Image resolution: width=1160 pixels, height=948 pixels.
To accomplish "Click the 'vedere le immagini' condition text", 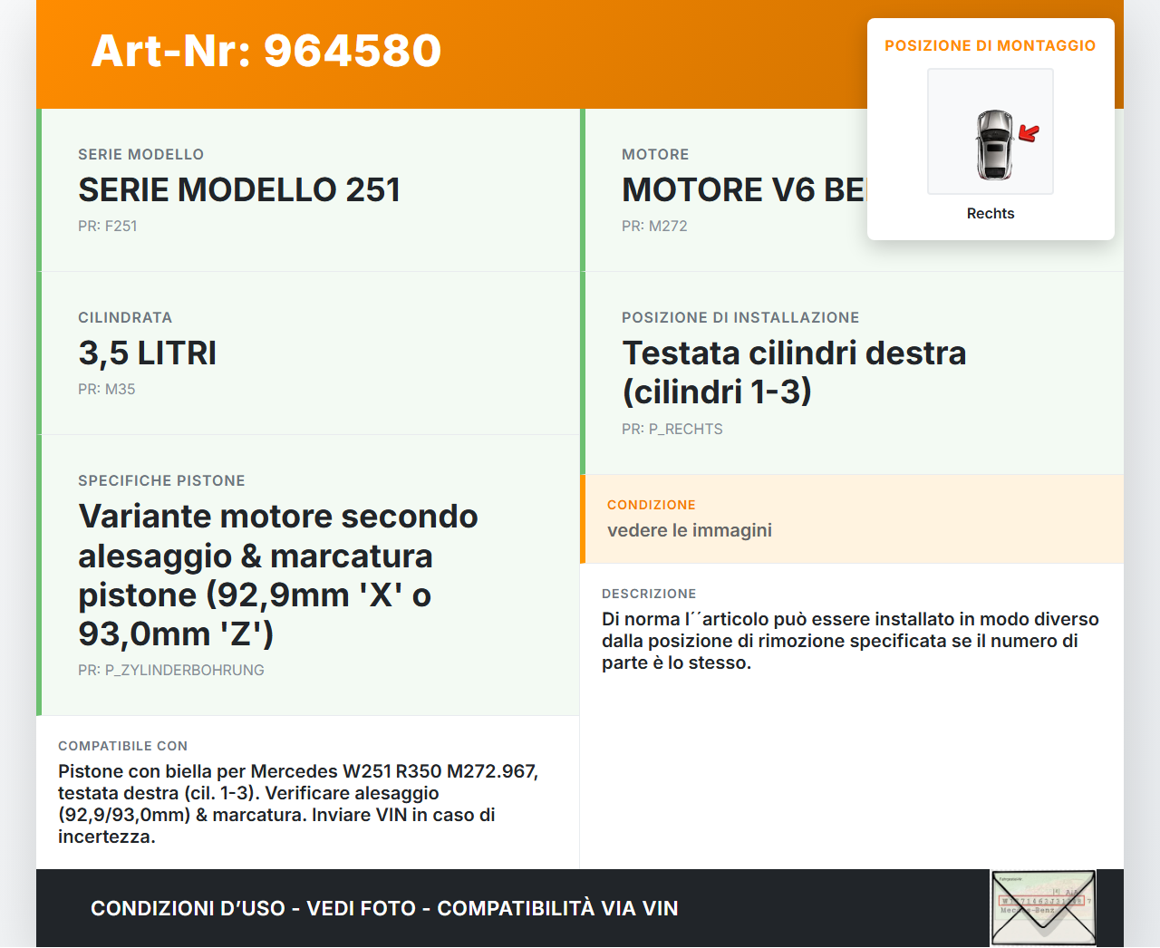I will pyautogui.click(x=690, y=531).
